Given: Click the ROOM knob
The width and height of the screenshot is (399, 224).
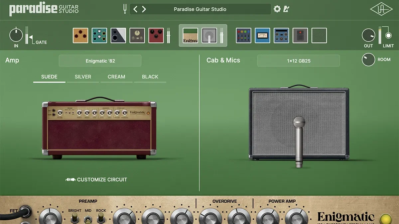Looking at the screenshot, I should (x=368, y=60).
